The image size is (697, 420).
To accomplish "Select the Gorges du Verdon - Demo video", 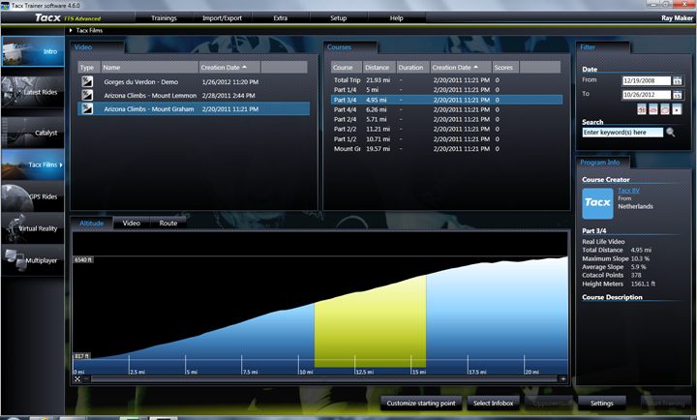I will [x=194, y=82].
